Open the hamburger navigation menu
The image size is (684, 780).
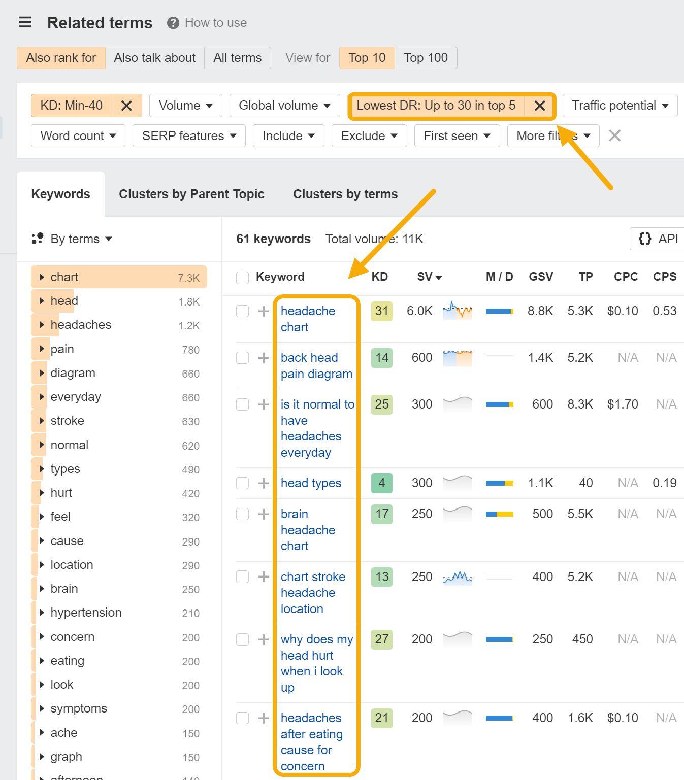tap(24, 22)
